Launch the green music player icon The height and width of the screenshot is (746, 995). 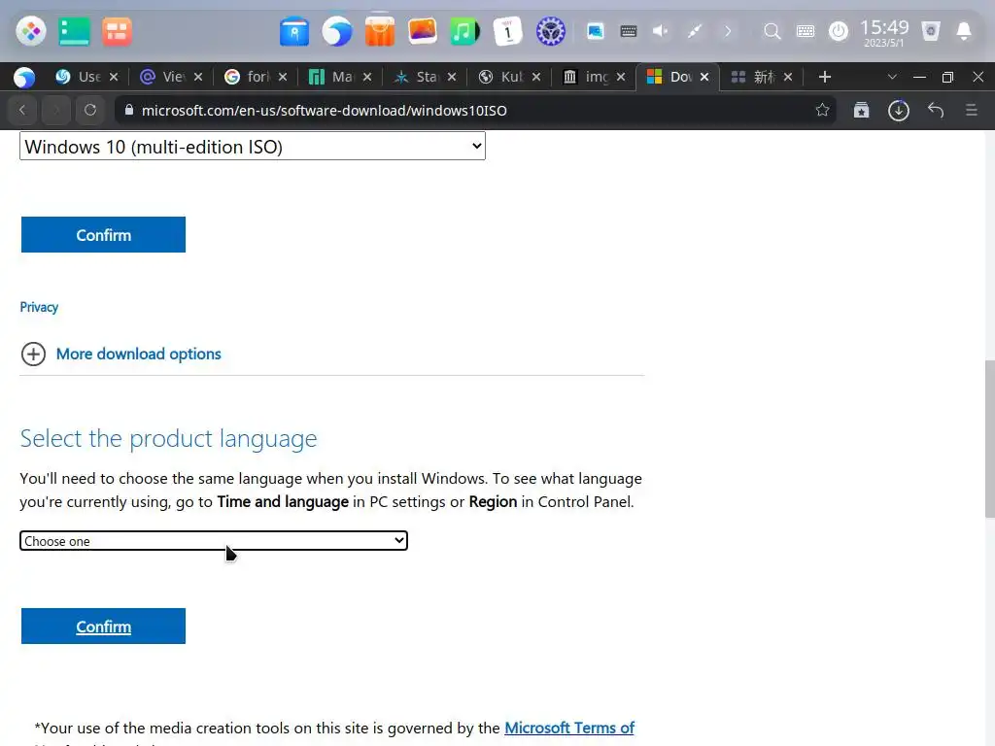click(464, 31)
